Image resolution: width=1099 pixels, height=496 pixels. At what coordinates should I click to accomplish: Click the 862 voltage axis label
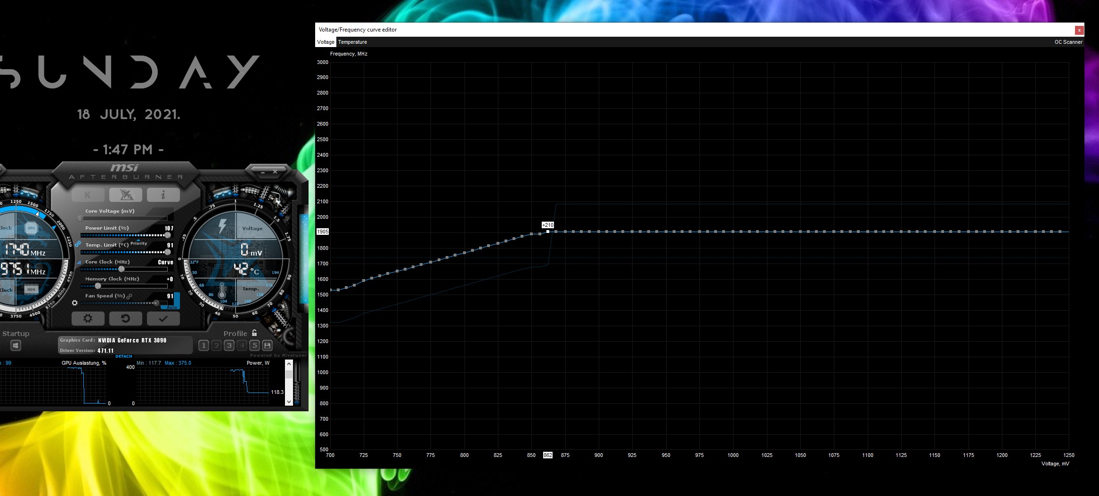tap(548, 455)
